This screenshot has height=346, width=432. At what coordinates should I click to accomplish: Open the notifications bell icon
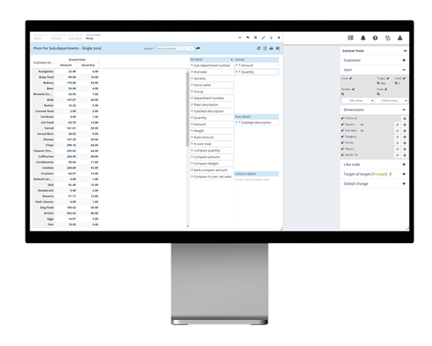pyautogui.click(x=364, y=37)
